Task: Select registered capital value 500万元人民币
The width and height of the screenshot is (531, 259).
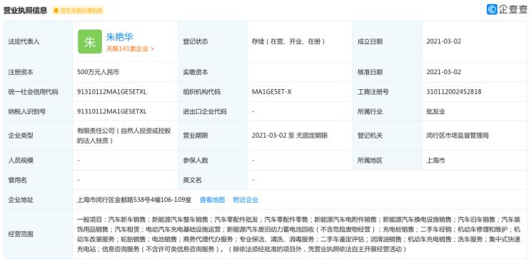Action: tap(98, 72)
